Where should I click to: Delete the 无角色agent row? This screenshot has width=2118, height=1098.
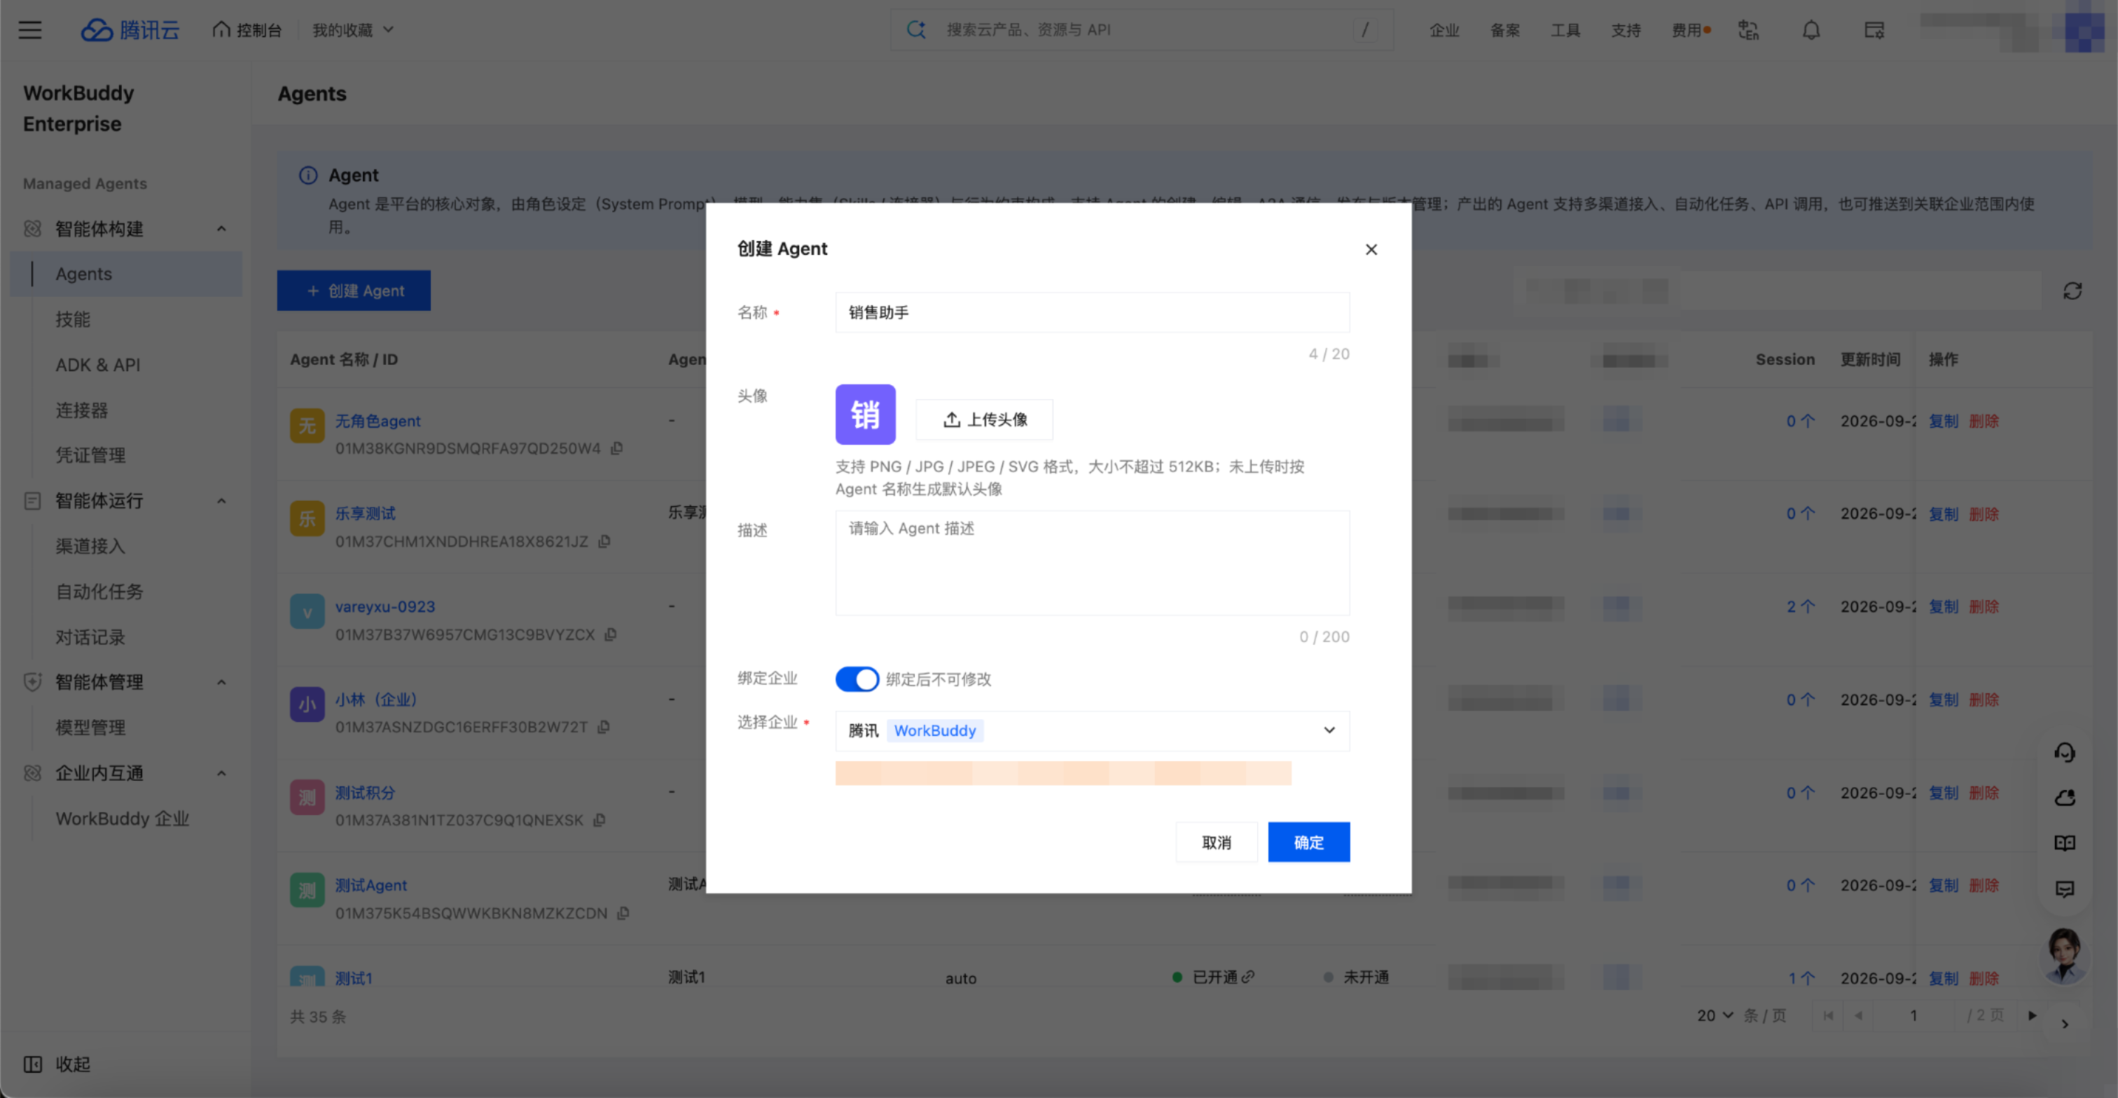(1984, 421)
